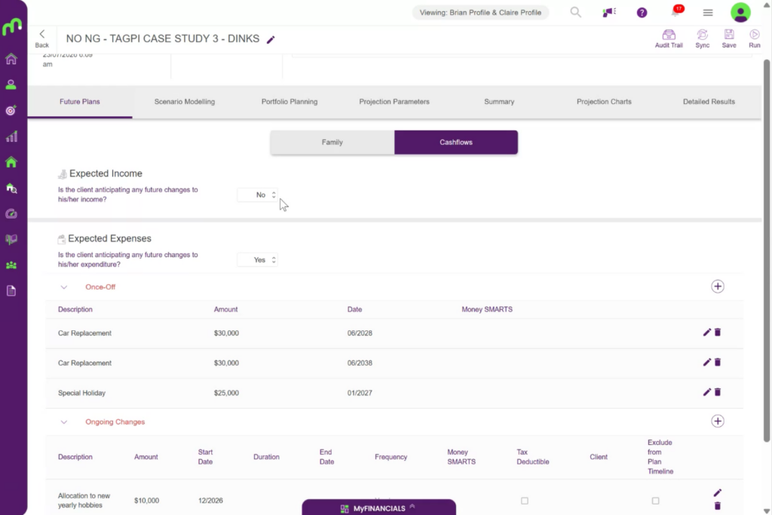The image size is (772, 515).
Task: Go Back using the arrow button
Action: click(x=42, y=38)
